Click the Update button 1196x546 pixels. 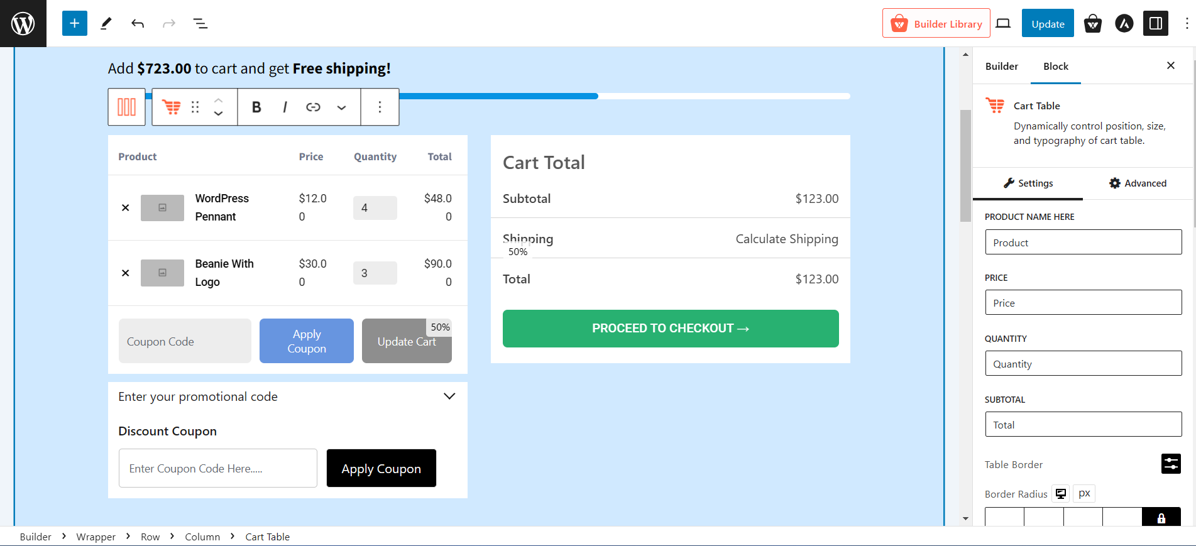coord(1048,23)
